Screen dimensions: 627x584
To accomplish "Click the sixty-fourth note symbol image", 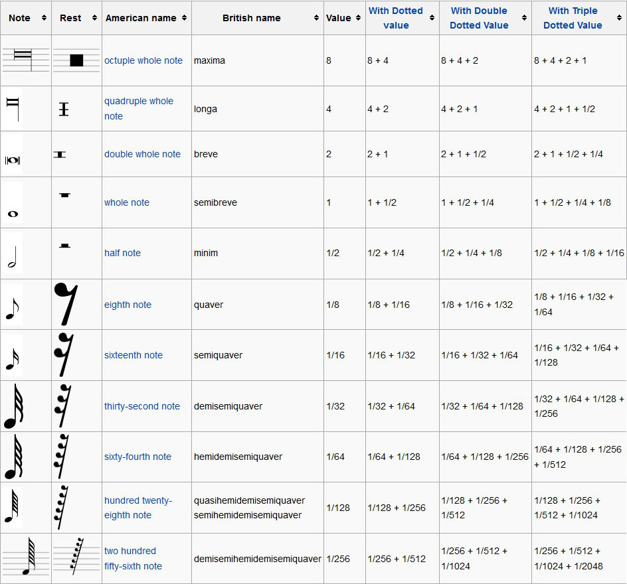I will [x=13, y=456].
